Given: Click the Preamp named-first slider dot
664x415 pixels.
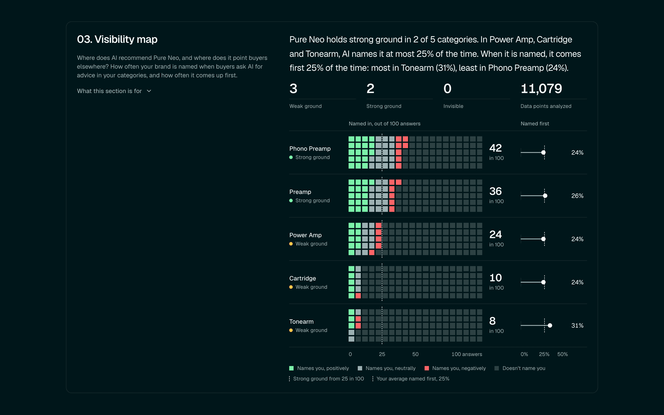Looking at the screenshot, I should [x=545, y=196].
